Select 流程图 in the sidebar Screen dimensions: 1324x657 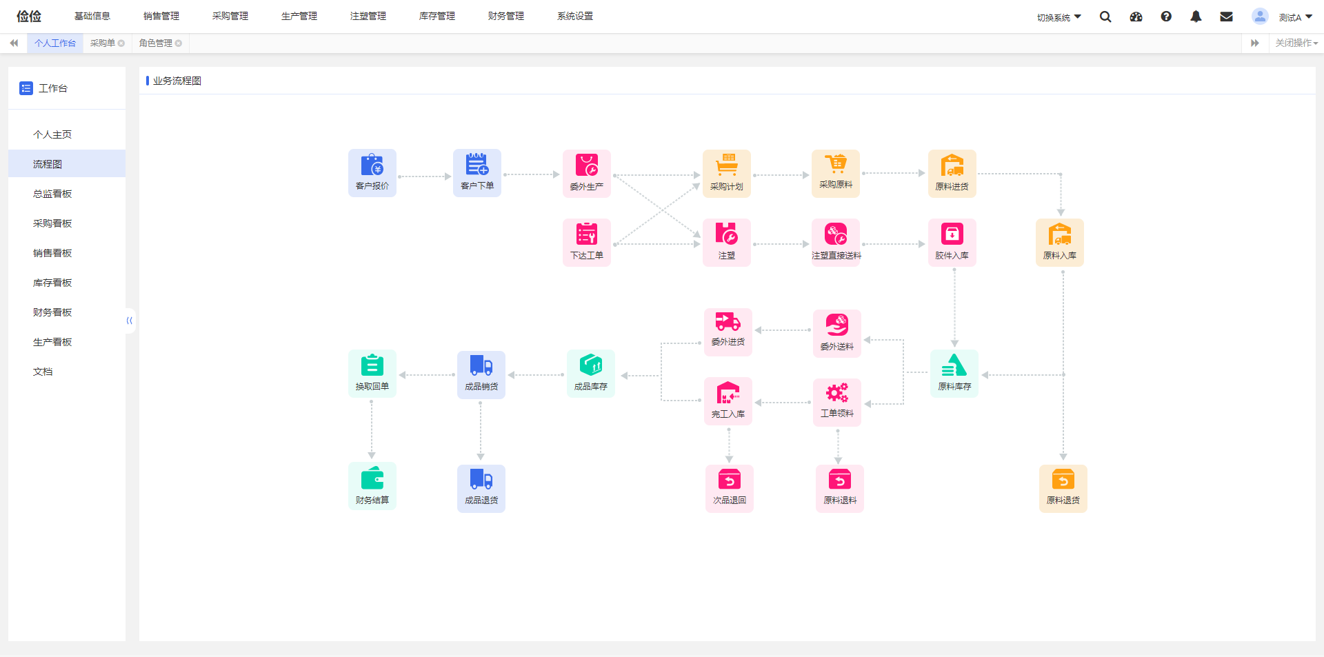[67, 164]
